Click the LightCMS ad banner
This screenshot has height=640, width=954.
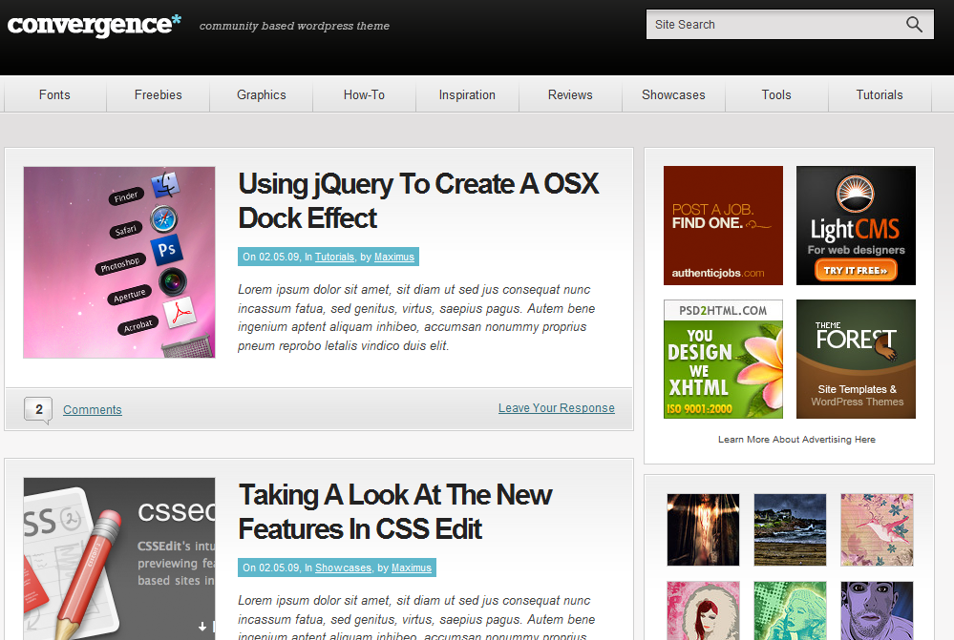pyautogui.click(x=856, y=225)
